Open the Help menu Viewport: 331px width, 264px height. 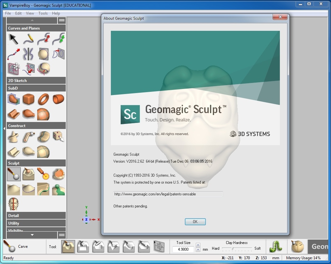click(x=56, y=13)
